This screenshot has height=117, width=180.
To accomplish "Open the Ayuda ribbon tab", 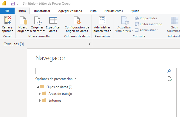I will coord(135,11).
